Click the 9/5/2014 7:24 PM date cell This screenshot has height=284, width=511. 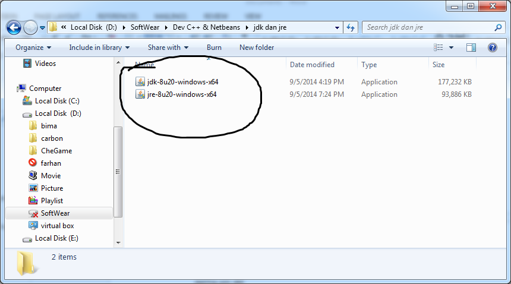click(317, 94)
